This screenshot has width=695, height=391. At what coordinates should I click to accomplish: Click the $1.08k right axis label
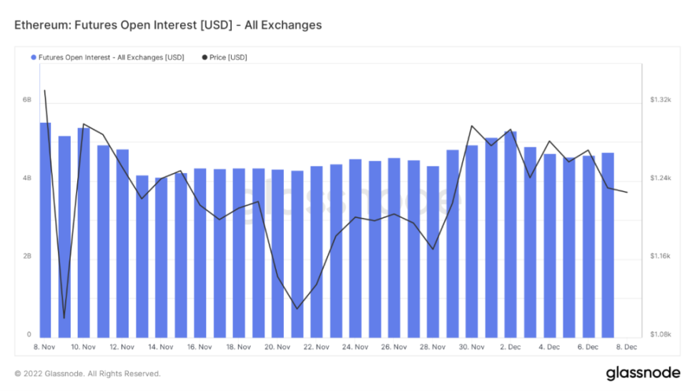(660, 335)
